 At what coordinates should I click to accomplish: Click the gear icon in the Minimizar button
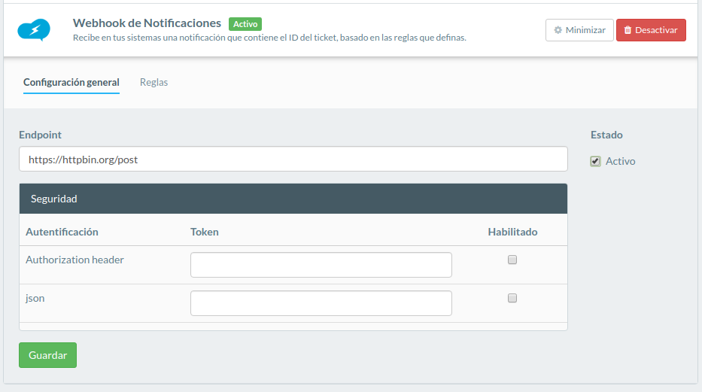click(x=558, y=30)
